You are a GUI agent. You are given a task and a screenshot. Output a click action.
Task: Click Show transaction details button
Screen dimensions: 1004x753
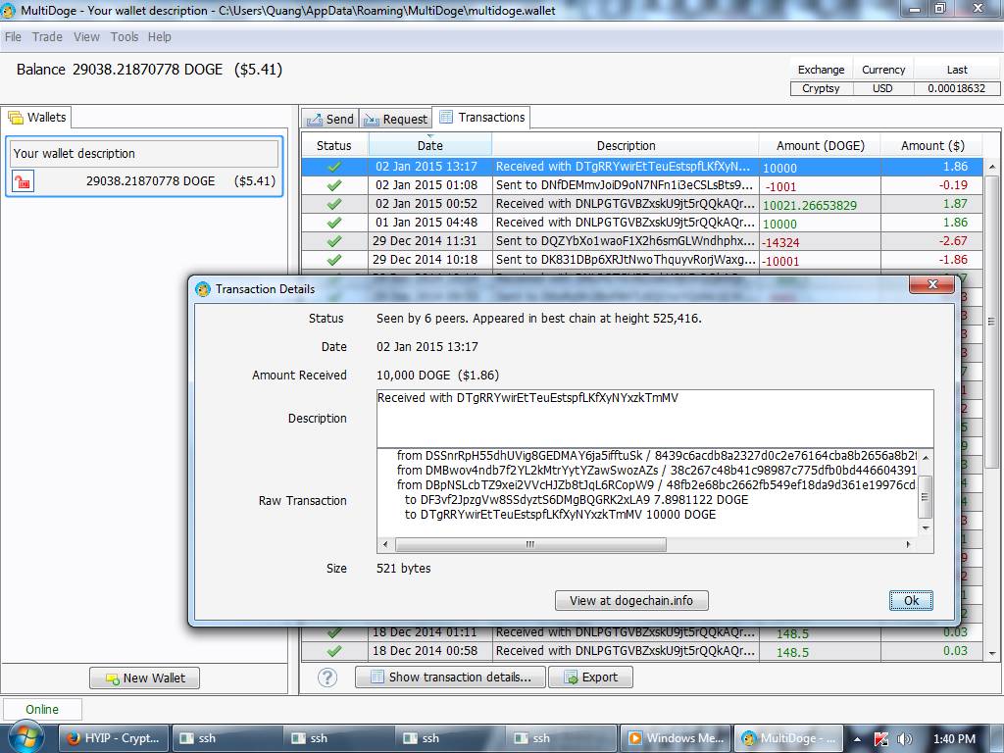click(x=451, y=678)
